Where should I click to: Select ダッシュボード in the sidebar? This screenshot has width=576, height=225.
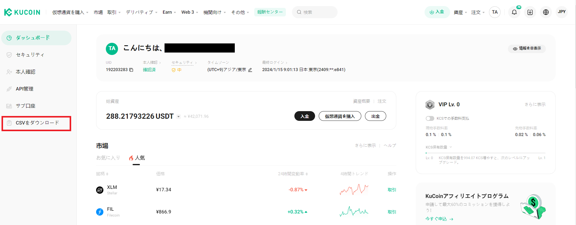[36, 38]
